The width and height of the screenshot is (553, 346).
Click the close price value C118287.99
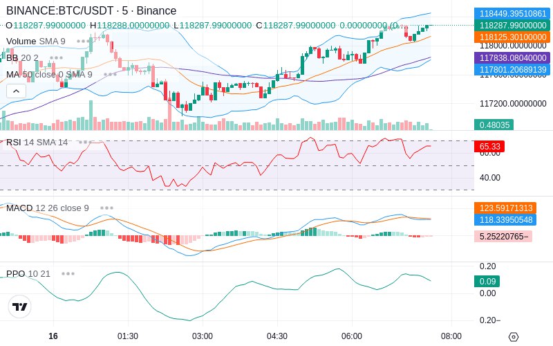pyautogui.click(x=296, y=26)
